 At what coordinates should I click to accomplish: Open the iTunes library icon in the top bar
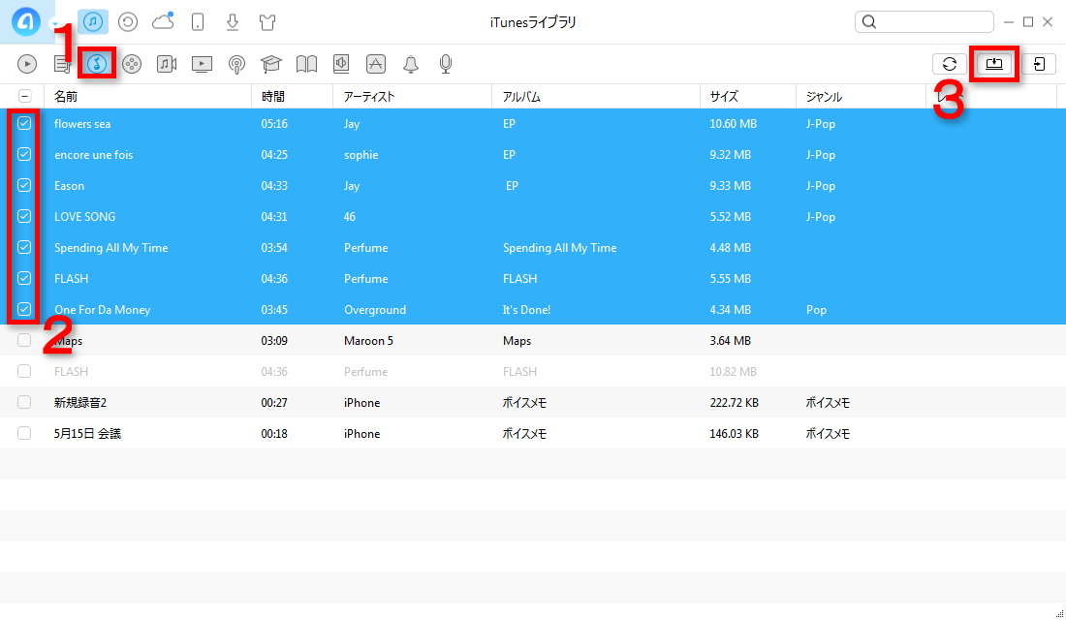[x=93, y=21]
